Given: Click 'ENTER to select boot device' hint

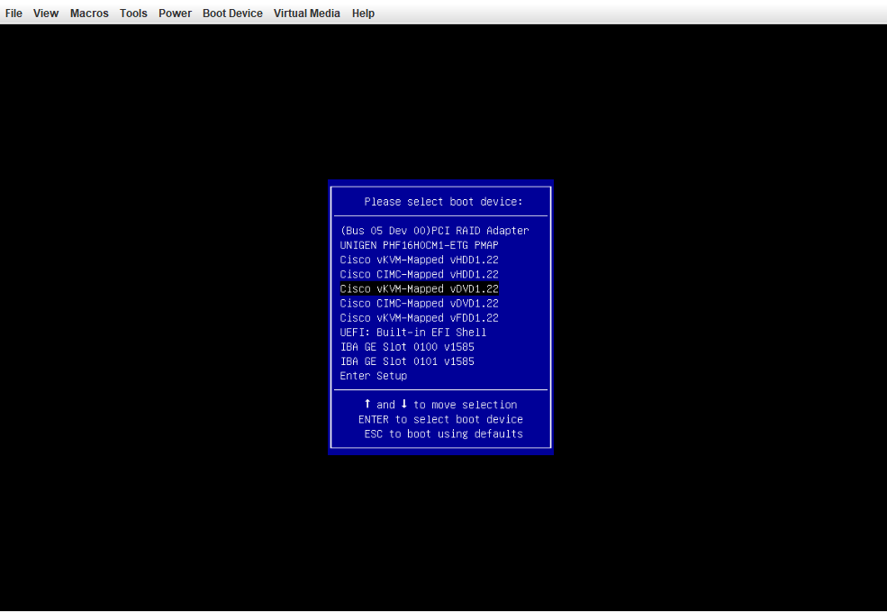Looking at the screenshot, I should pos(440,419).
